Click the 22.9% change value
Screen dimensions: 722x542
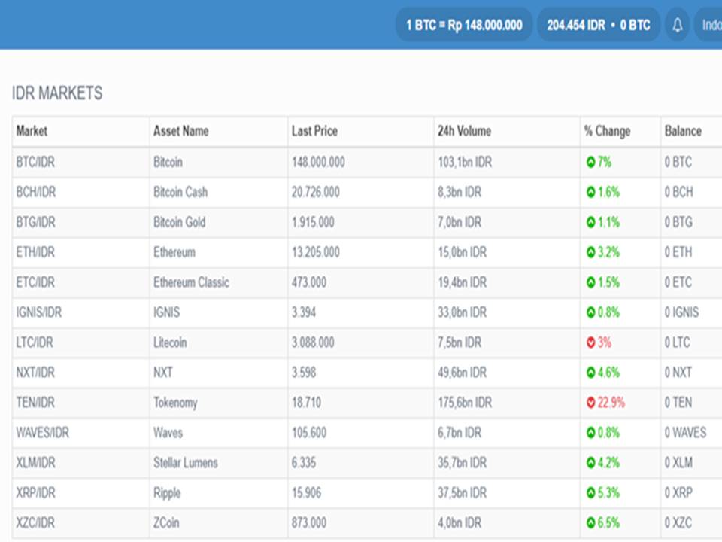pos(611,403)
